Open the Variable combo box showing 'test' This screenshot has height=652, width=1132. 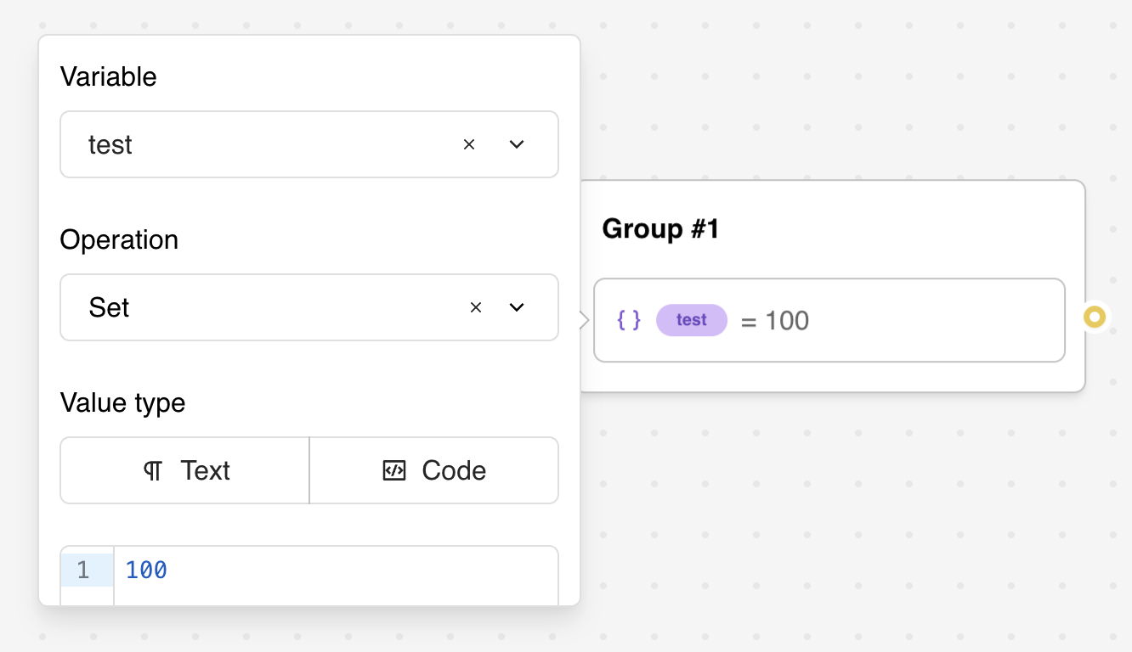[255, 145]
